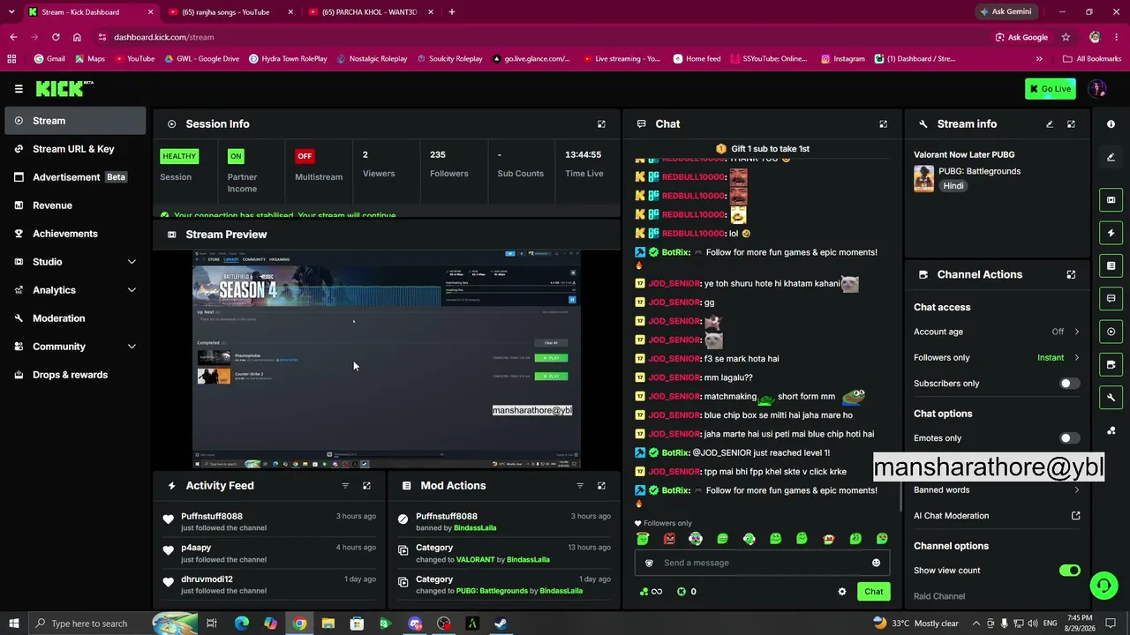Viewport: 1130px width, 635px height.
Task: Toggle the Subscribers only switch
Action: click(1069, 384)
